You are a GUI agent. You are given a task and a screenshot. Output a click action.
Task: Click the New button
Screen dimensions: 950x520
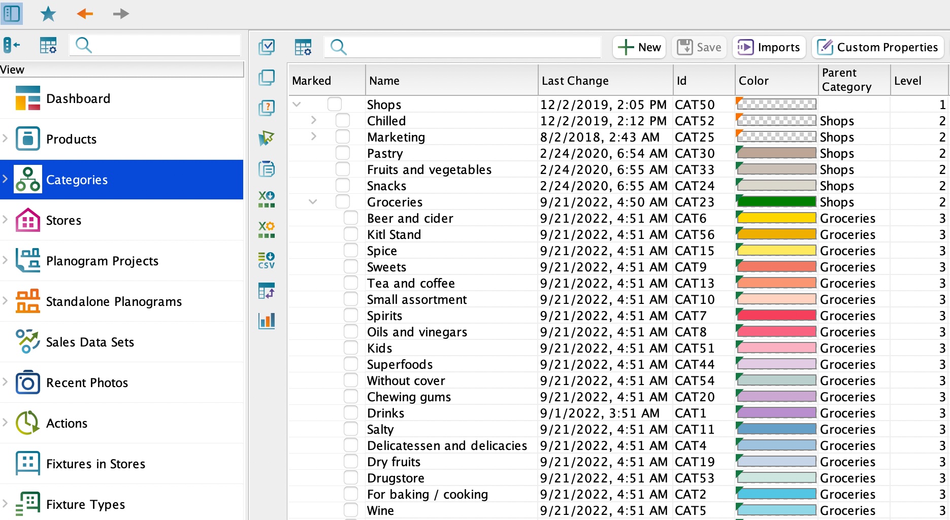click(x=639, y=47)
